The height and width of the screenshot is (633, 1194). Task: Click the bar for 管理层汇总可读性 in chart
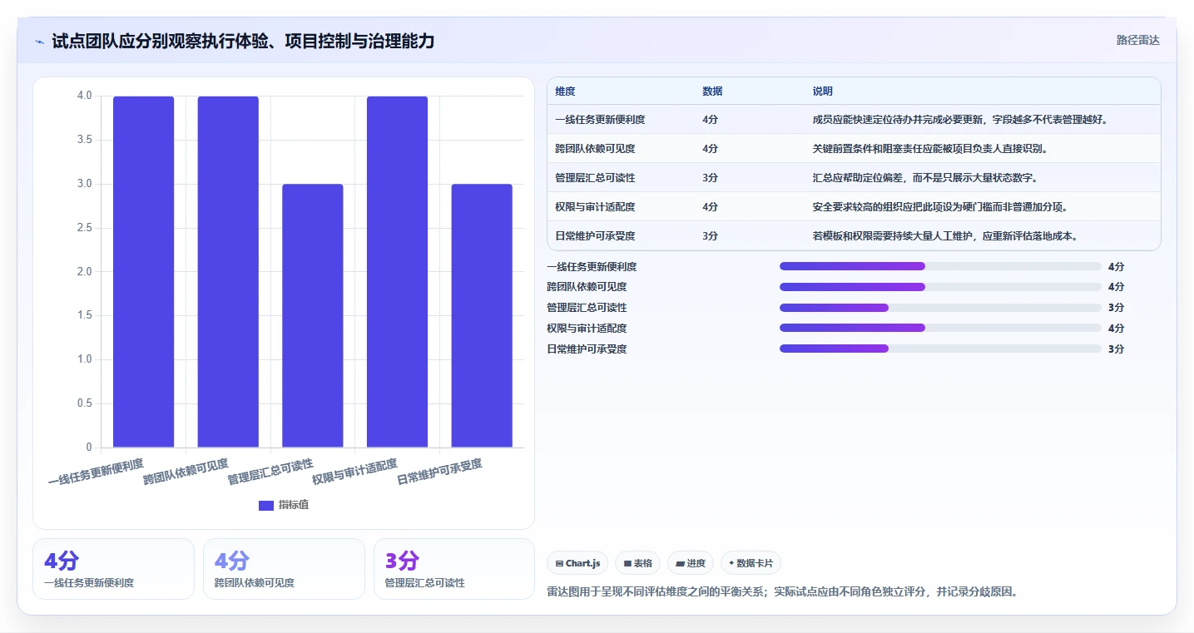pyautogui.click(x=313, y=316)
